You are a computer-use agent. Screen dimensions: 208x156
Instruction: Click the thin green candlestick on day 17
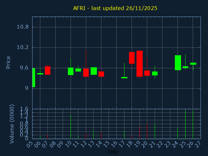(124, 78)
